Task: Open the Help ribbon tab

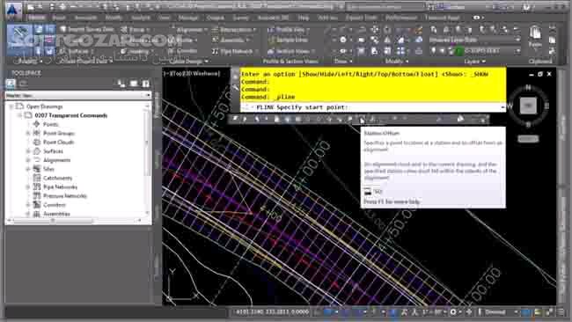Action: click(303, 18)
